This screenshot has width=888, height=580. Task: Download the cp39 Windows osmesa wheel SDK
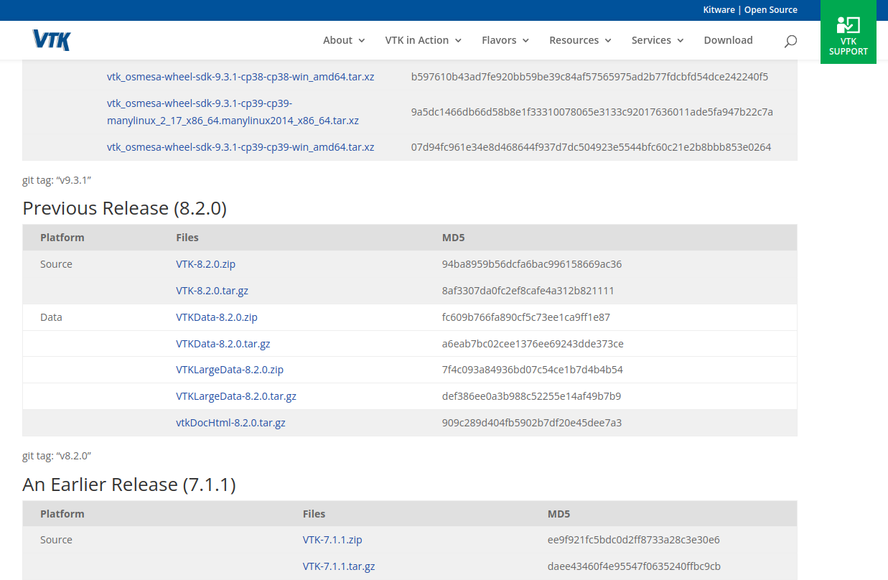(x=240, y=146)
